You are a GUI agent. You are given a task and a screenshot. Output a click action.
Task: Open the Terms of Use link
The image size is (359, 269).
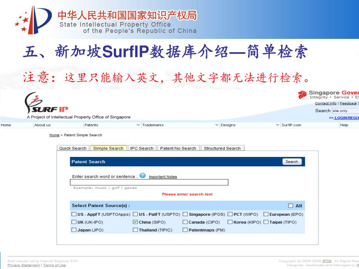point(54,265)
